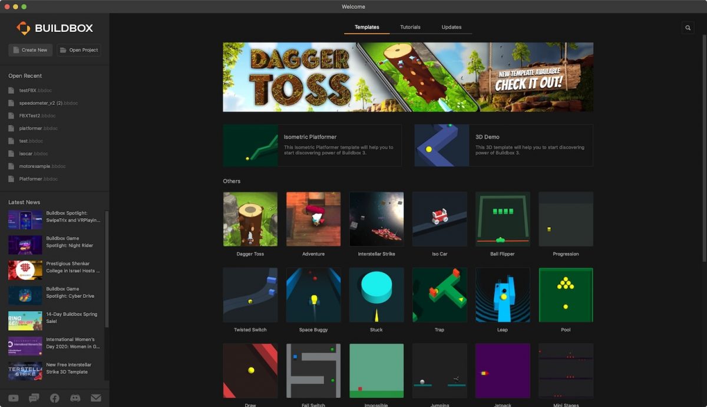This screenshot has width=707, height=407.
Task: Open the Updates tab
Action: pos(451,27)
